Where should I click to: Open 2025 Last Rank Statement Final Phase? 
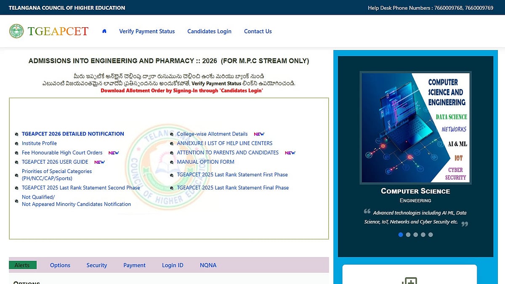[233, 188]
